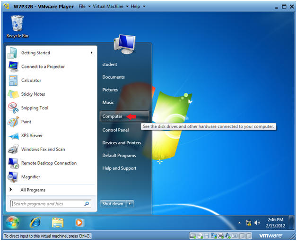
Task: Click the VMware floppy drive status icon
Action: [207, 236]
